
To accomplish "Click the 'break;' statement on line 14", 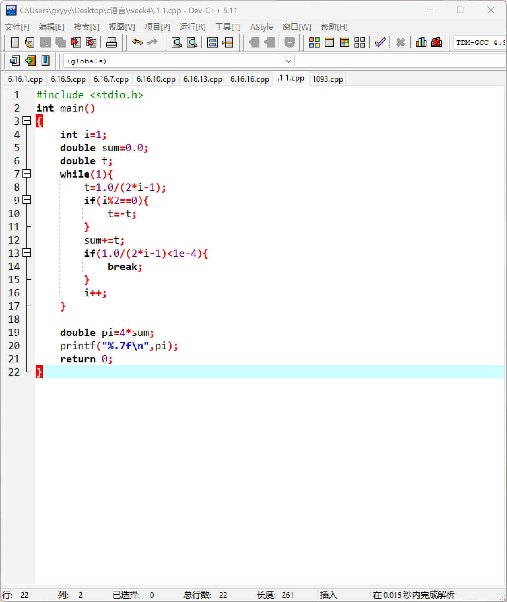I will [125, 266].
